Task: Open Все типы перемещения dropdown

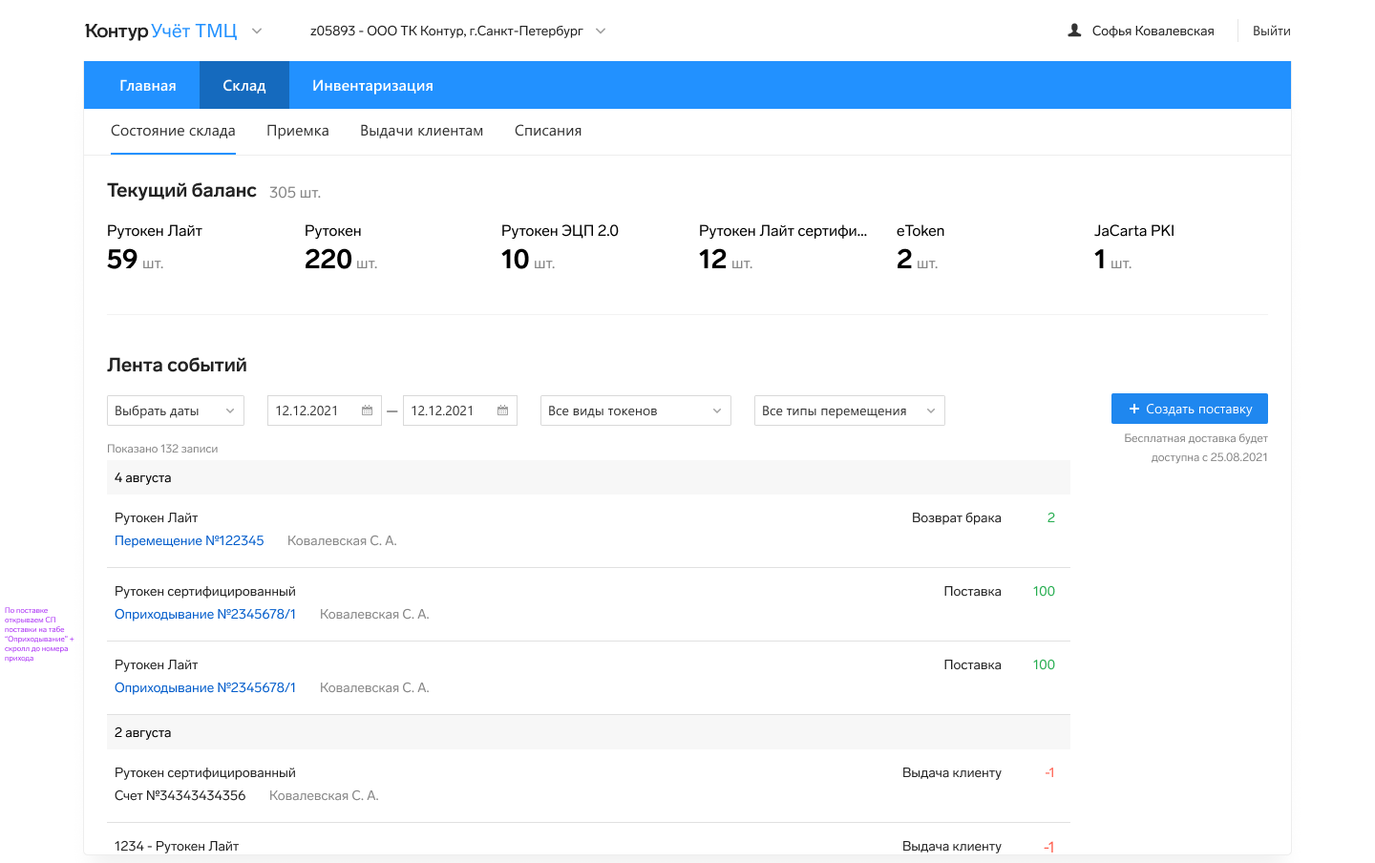Action: [850, 410]
